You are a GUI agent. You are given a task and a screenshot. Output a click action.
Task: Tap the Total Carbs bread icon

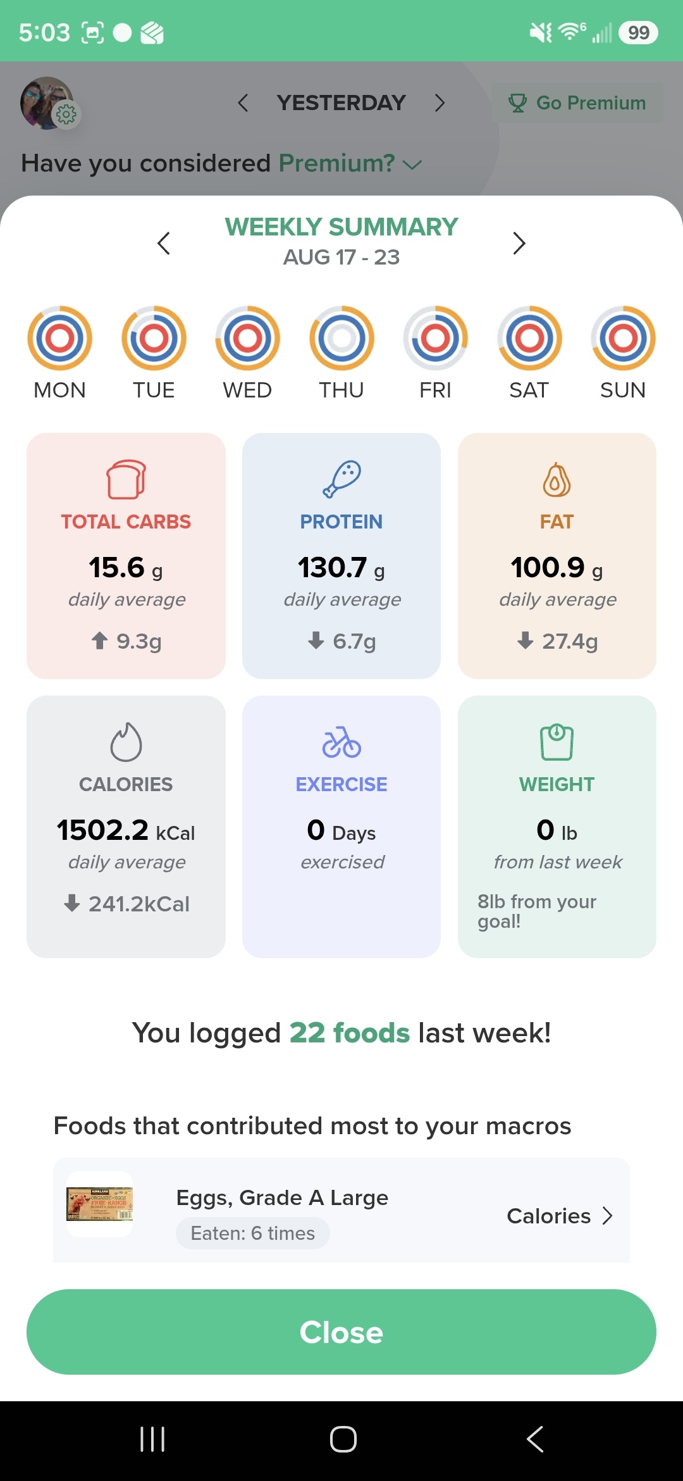tap(126, 479)
